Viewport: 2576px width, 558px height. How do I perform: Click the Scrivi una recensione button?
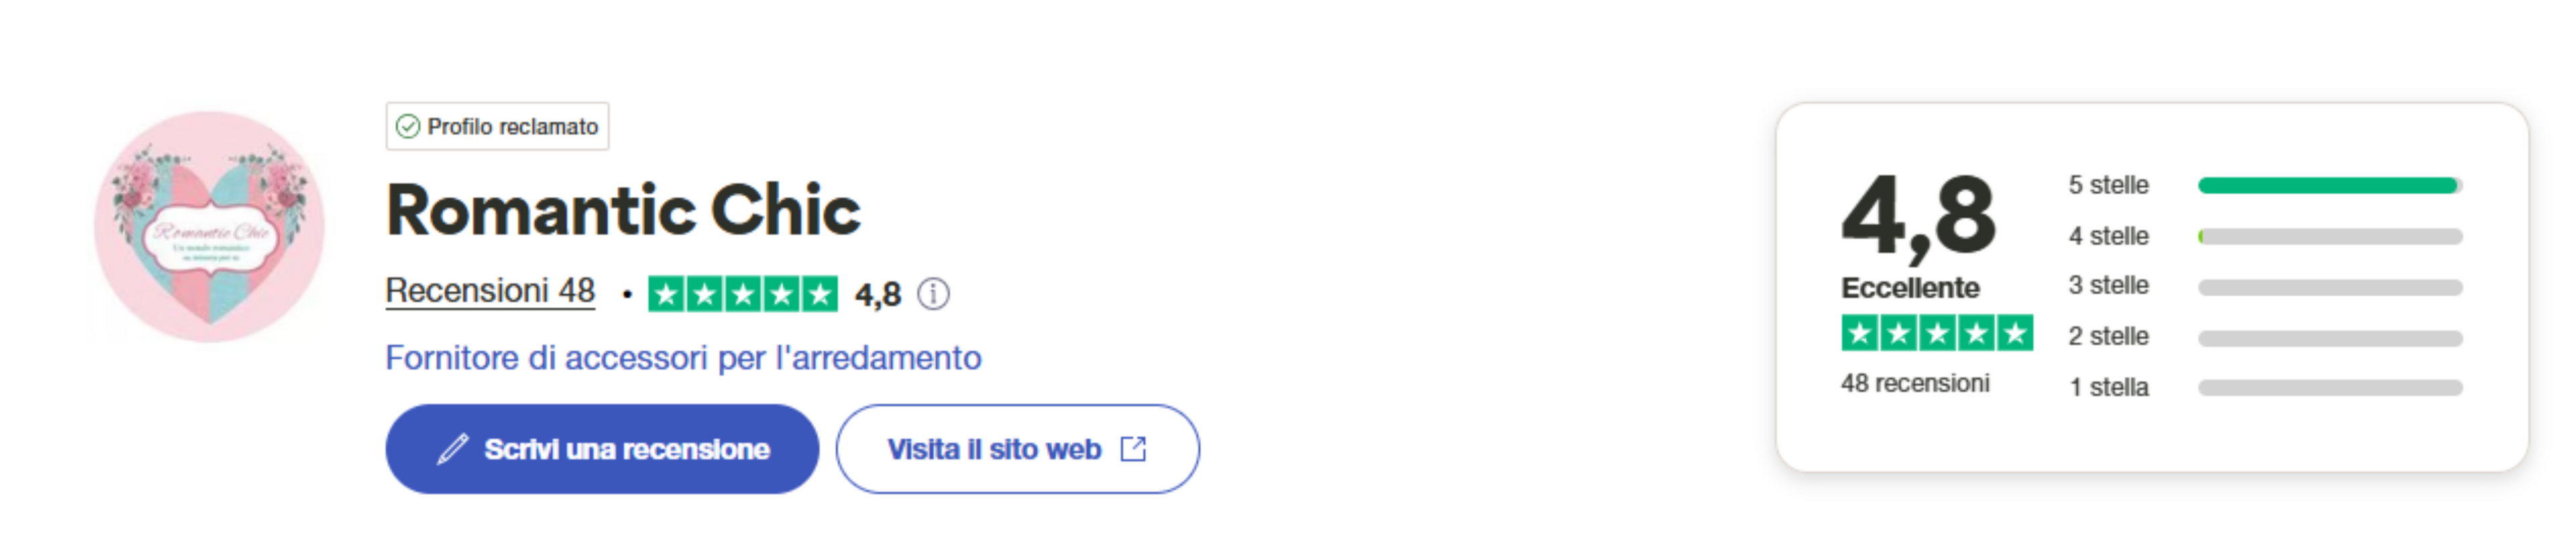point(602,449)
